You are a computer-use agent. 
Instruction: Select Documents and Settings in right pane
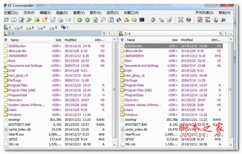pos(142,65)
